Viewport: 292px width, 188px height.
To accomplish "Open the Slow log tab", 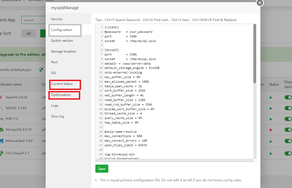I will 58,116.
